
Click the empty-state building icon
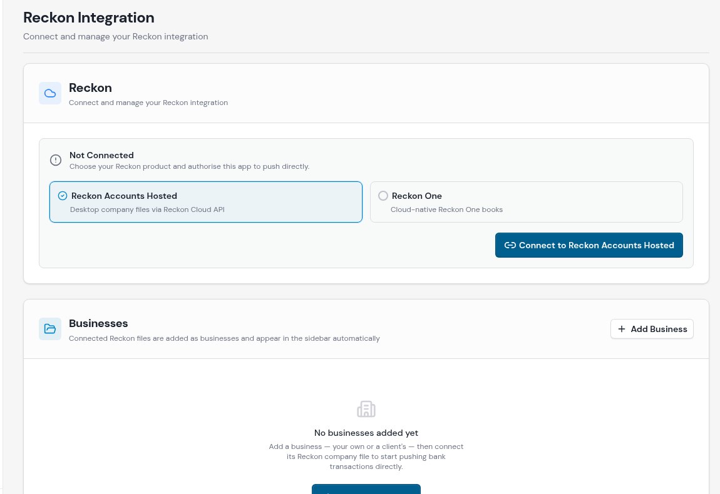[x=366, y=409]
